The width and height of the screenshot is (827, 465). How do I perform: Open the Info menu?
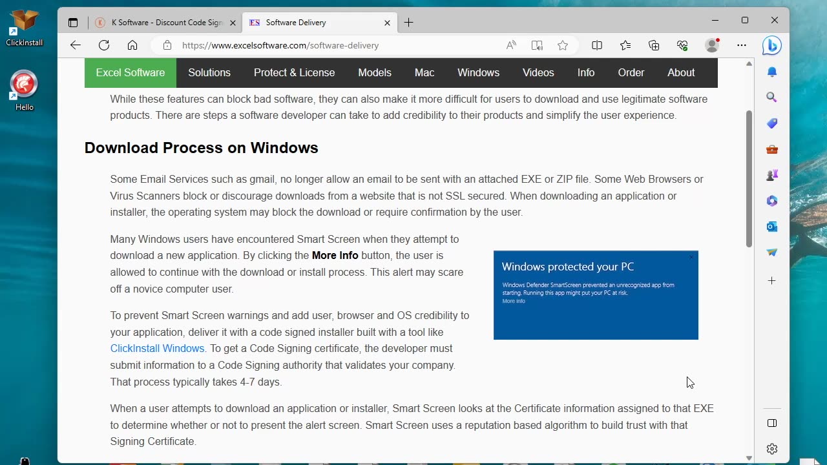(586, 73)
